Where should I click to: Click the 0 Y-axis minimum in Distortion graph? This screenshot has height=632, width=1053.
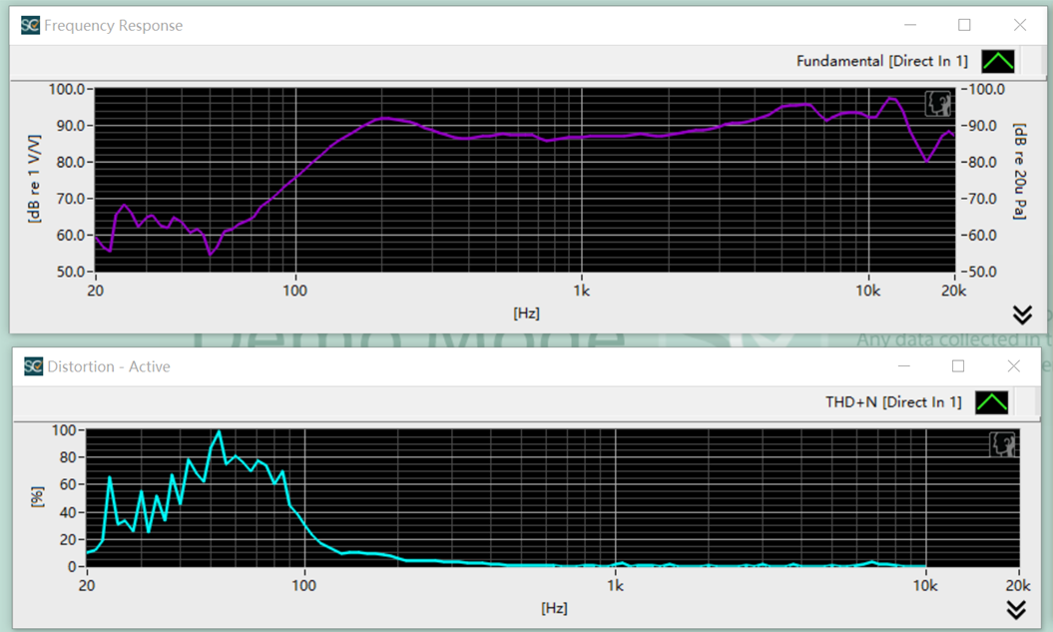pyautogui.click(x=72, y=567)
